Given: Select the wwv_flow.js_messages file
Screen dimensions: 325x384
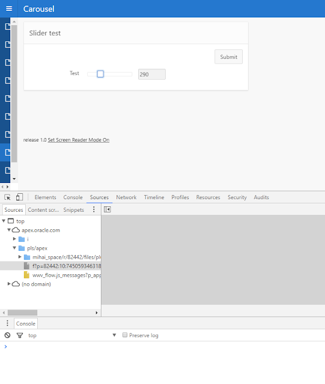Looking at the screenshot, I should (x=67, y=275).
